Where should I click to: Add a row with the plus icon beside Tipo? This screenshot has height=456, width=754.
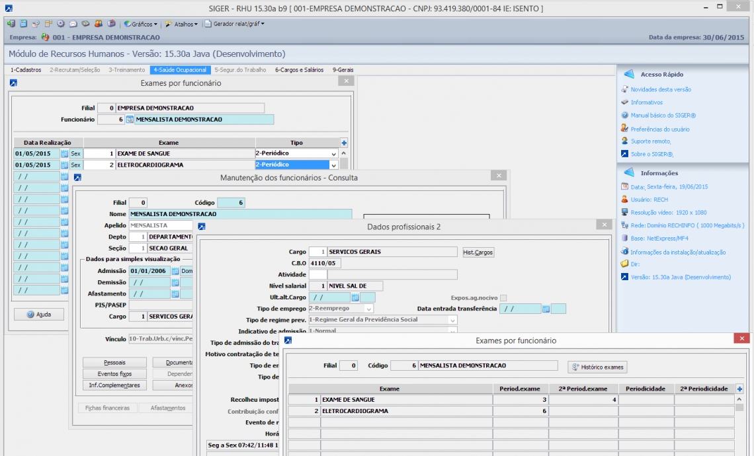(344, 143)
